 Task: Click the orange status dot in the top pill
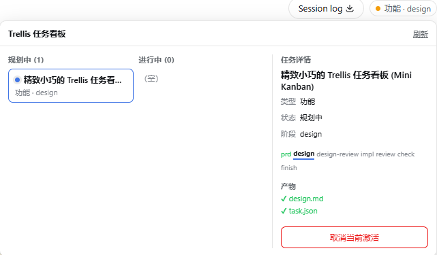click(x=378, y=9)
